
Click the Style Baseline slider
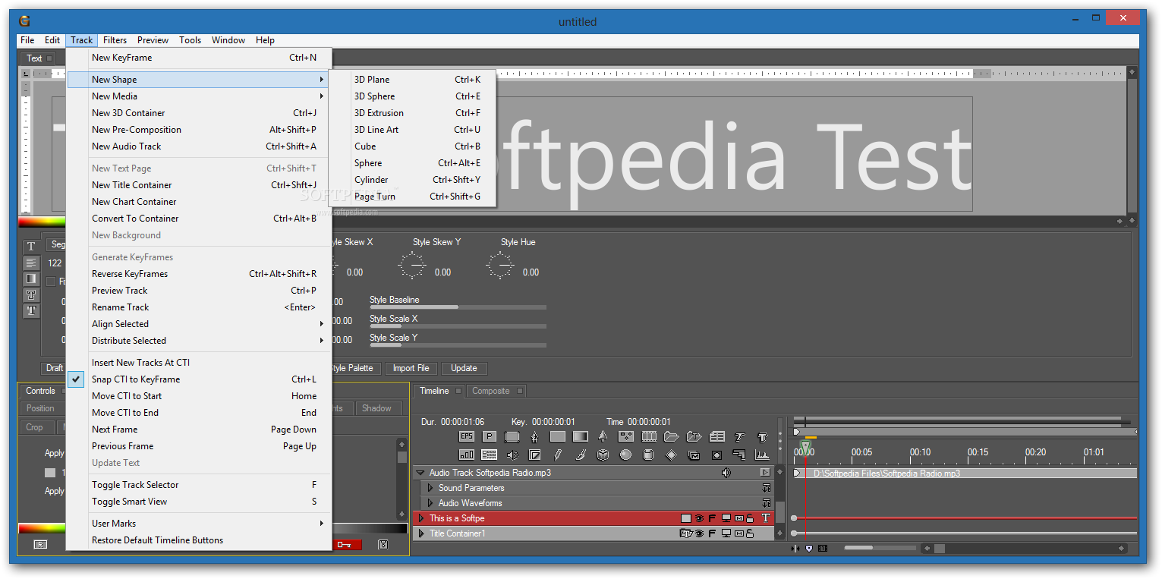[x=458, y=307]
